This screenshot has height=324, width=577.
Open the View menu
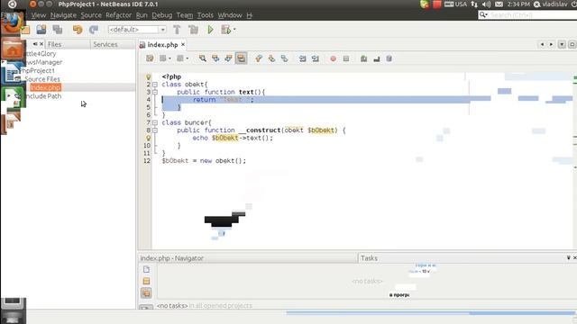pyautogui.click(x=38, y=15)
